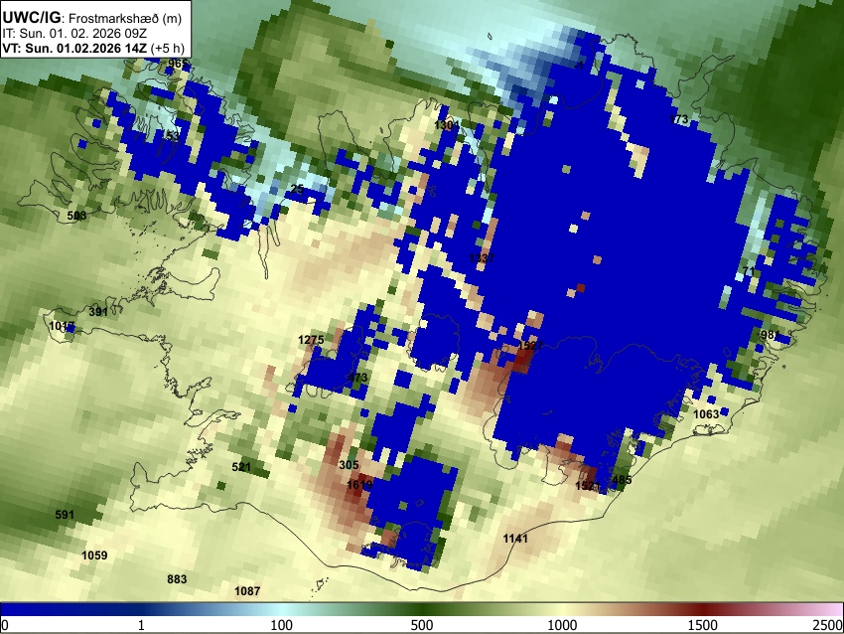Image resolution: width=844 pixels, height=634 pixels.
Task: Click the legend label 1000
Action: pyautogui.click(x=562, y=625)
